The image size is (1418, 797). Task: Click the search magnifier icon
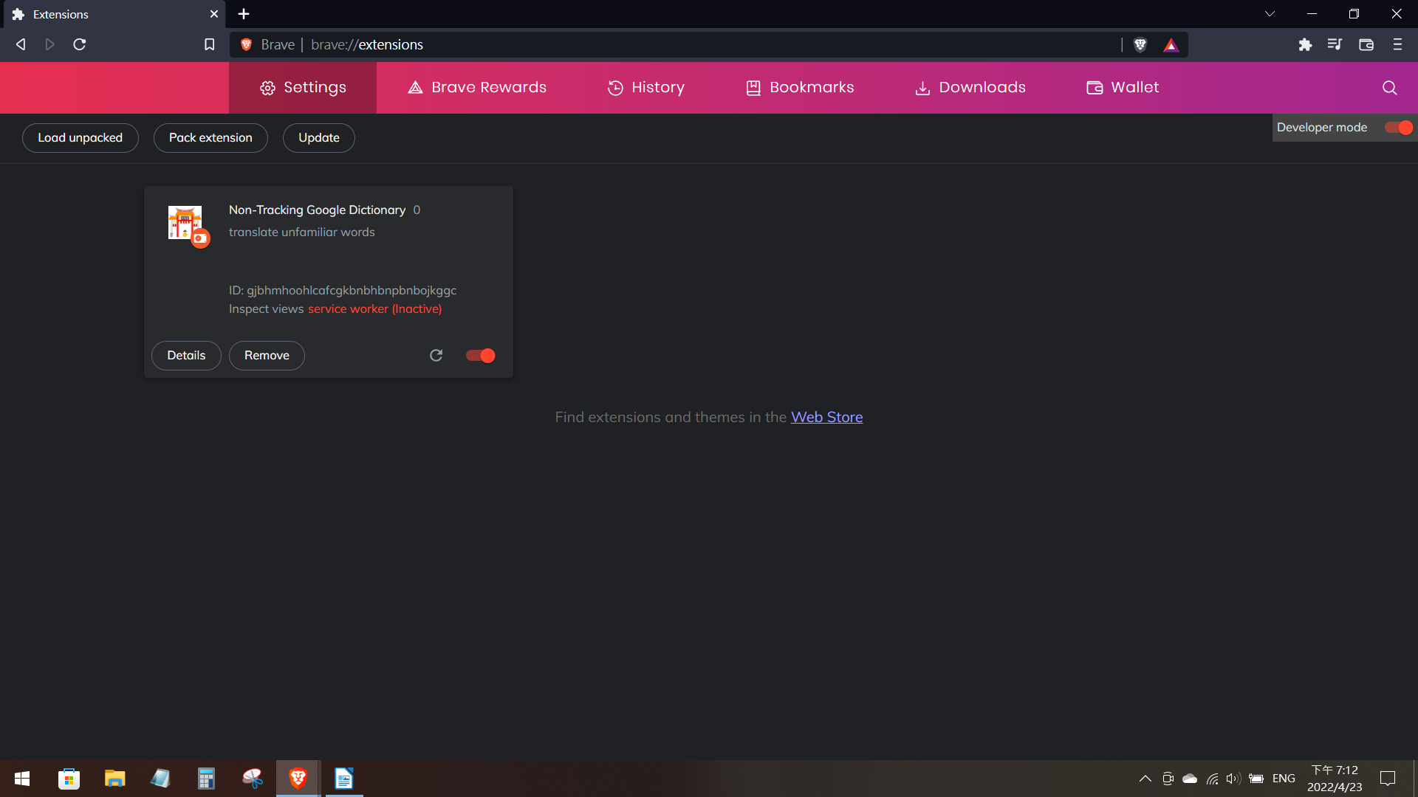coord(1389,88)
